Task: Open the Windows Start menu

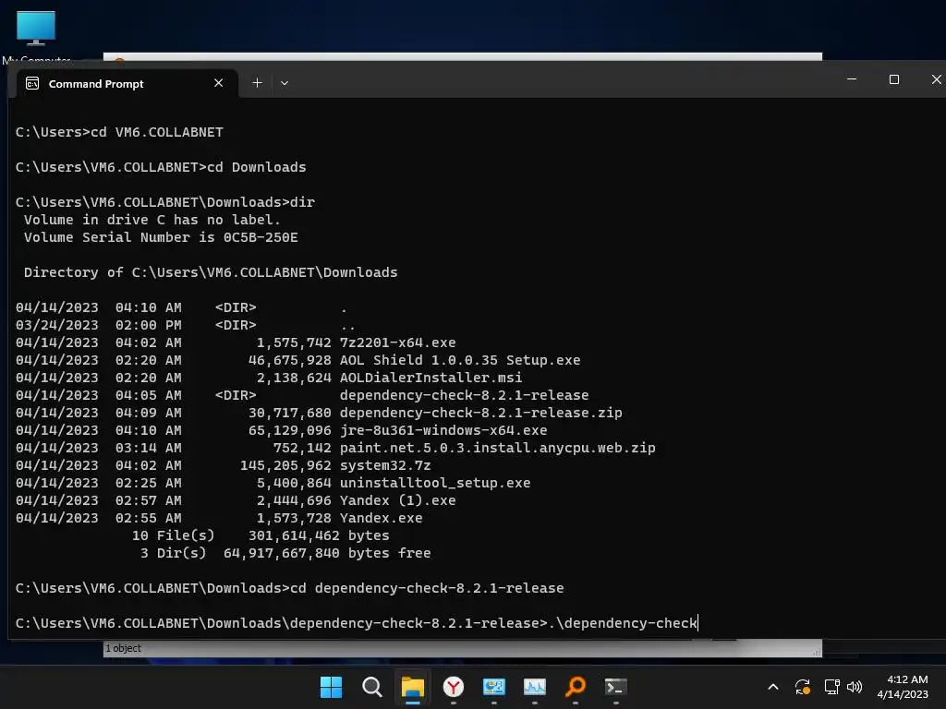Action: pos(331,687)
